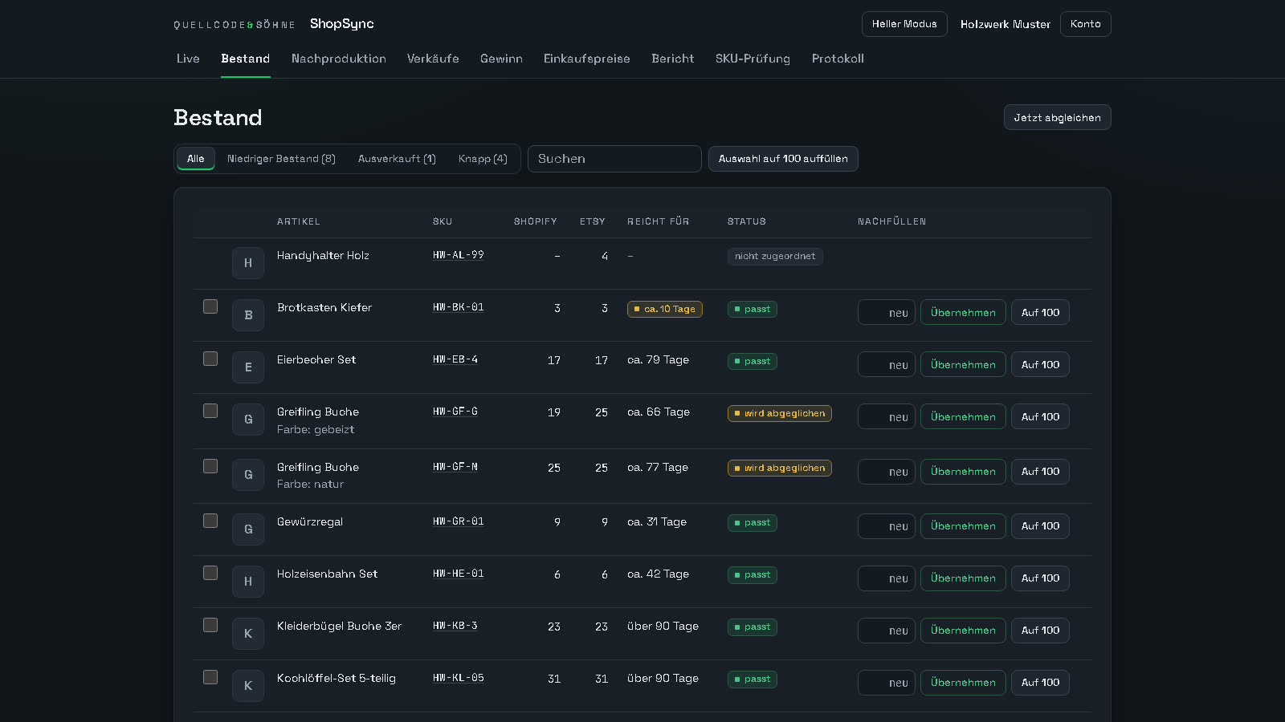This screenshot has width=1285, height=722.
Task: Show the Protokoll tab
Action: point(838,59)
